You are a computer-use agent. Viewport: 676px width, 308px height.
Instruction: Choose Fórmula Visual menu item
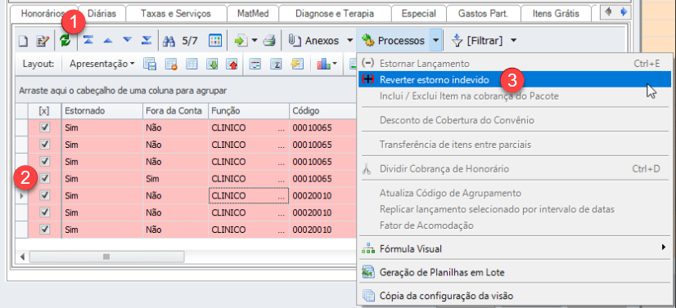[515, 248]
